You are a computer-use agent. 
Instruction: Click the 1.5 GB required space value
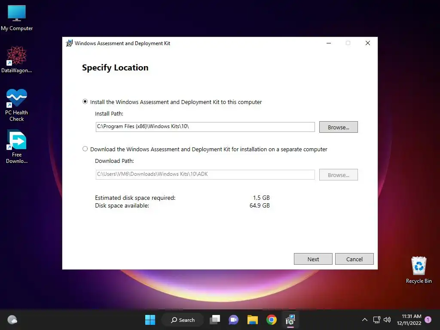tap(261, 198)
